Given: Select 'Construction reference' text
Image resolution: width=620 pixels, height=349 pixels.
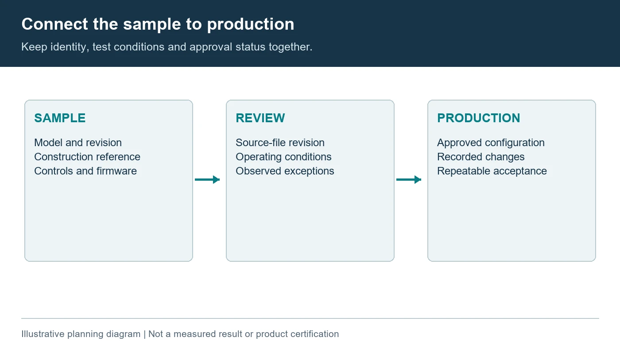Looking at the screenshot, I should coord(87,157).
